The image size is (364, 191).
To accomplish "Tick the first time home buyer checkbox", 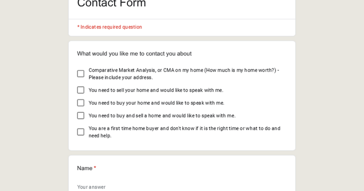I will point(80,132).
